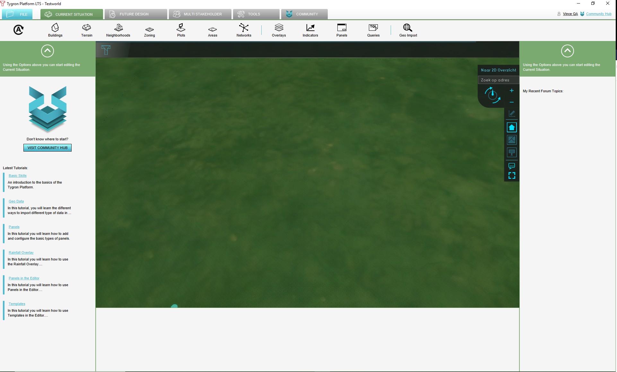Open the Rainfall Overlay tutorial link
This screenshot has width=617, height=372.
point(21,252)
